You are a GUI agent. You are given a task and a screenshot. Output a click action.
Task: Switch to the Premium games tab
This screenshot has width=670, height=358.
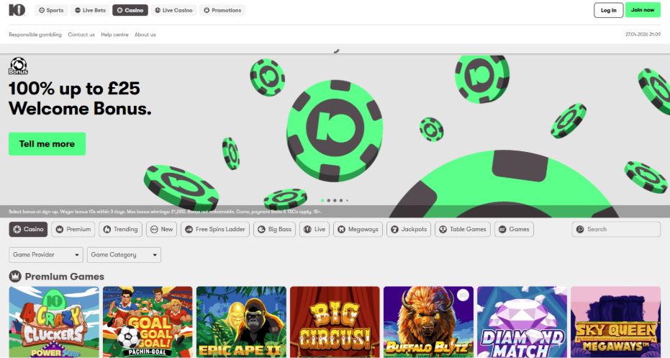(x=73, y=229)
